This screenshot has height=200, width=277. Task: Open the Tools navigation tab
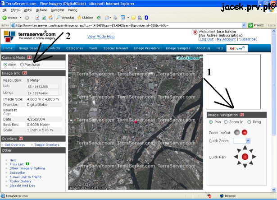[x=93, y=48]
